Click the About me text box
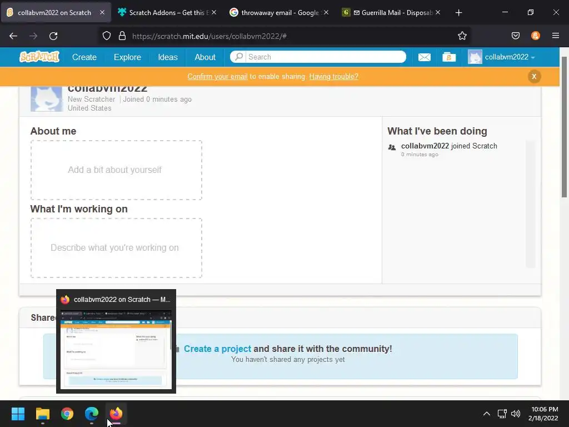This screenshot has height=427, width=569. 116,170
